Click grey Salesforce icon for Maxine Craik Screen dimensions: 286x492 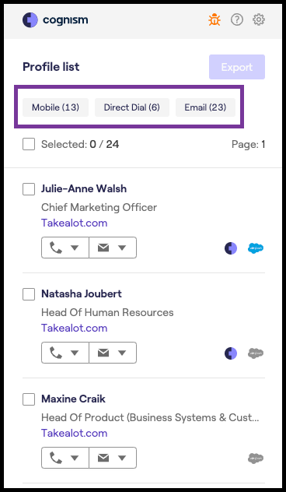click(256, 459)
